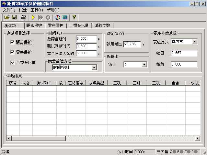
Task: Switch to 零序保护 tab
Action: click(56, 26)
